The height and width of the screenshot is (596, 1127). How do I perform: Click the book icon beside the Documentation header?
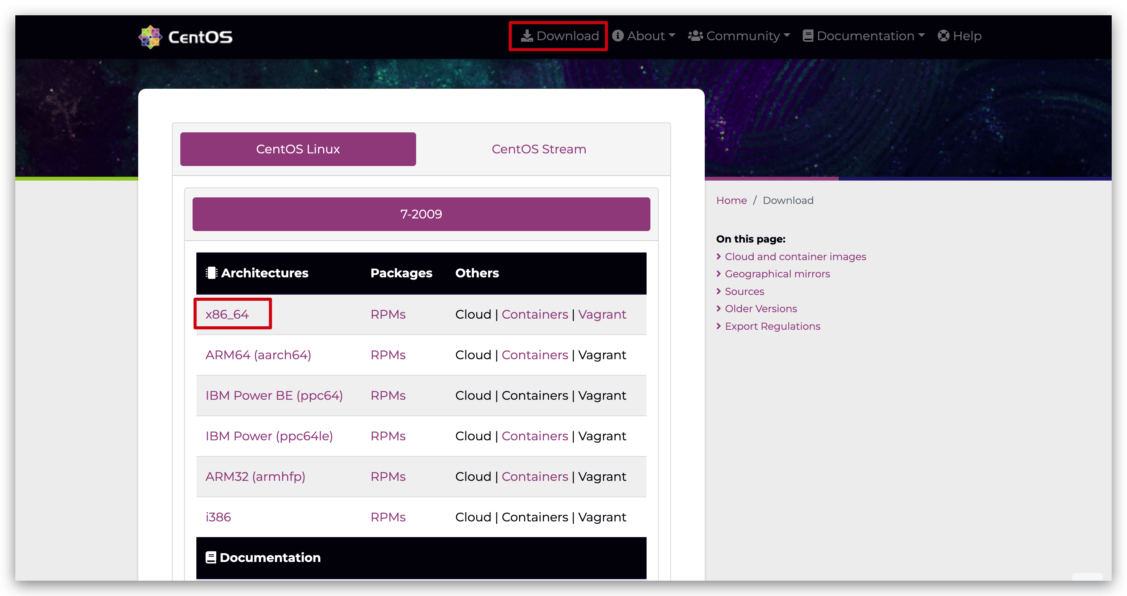click(211, 557)
